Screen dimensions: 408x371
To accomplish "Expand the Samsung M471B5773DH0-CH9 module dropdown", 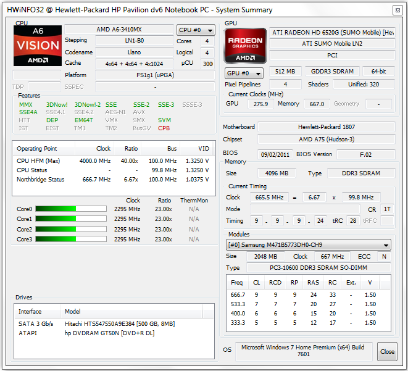I will [x=309, y=245].
